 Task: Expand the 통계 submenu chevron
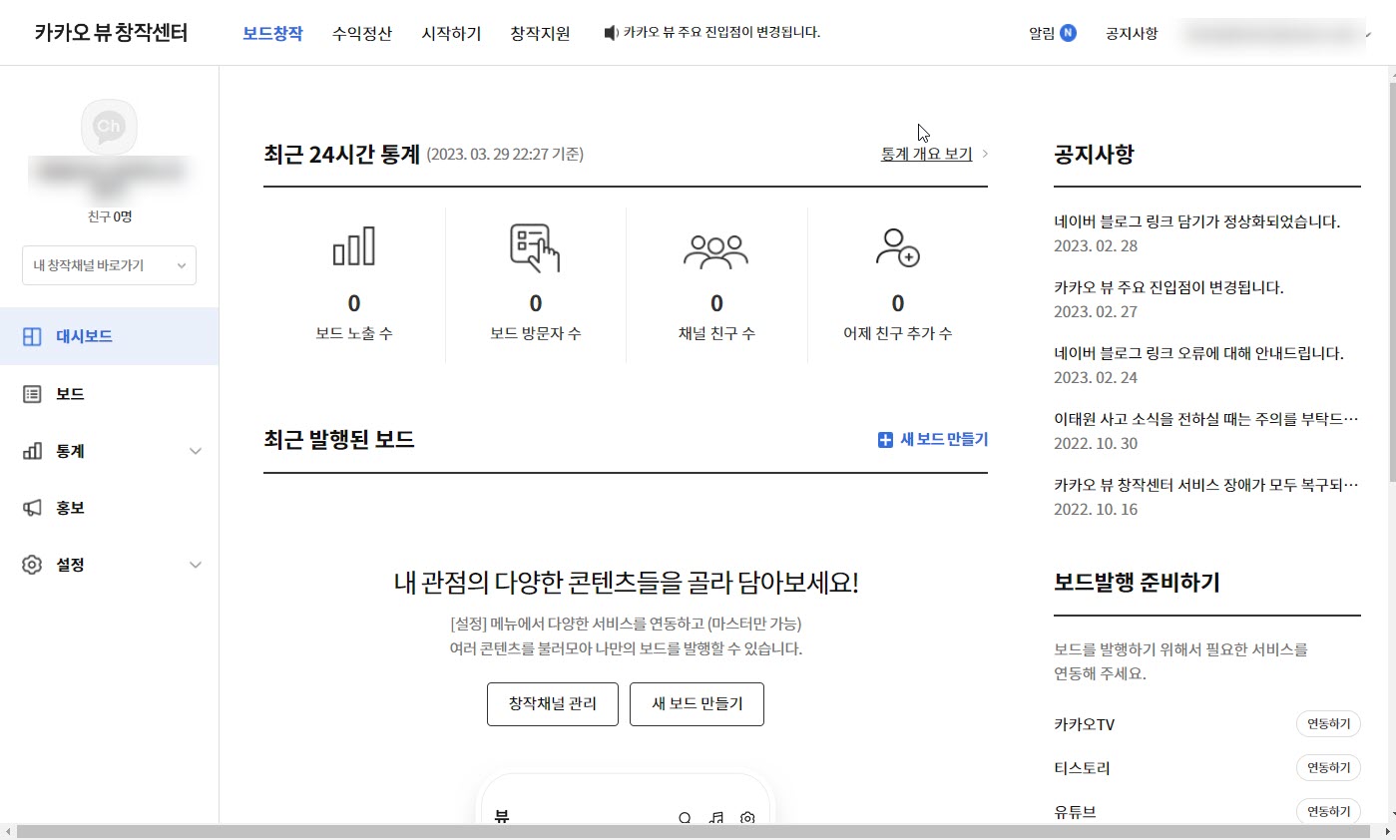point(196,451)
